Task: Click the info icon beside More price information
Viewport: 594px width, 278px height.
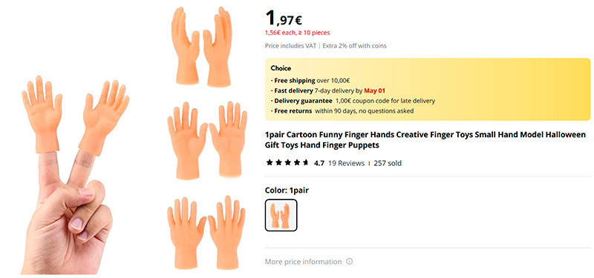Action: 349,262
